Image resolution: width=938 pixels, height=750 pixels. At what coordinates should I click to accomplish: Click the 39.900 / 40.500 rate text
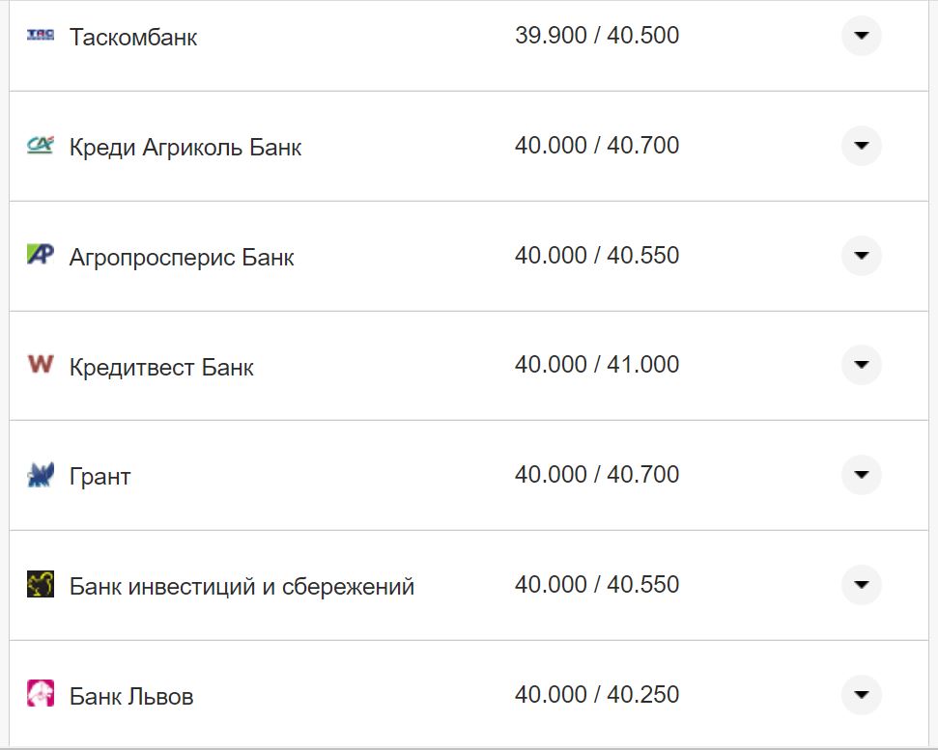(x=598, y=36)
